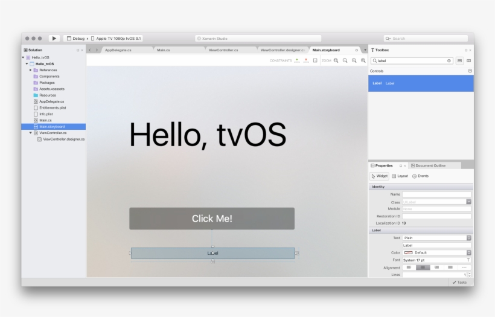Viewport: 495px width, 317px height.
Task: Select center text alignment
Action: click(423, 267)
